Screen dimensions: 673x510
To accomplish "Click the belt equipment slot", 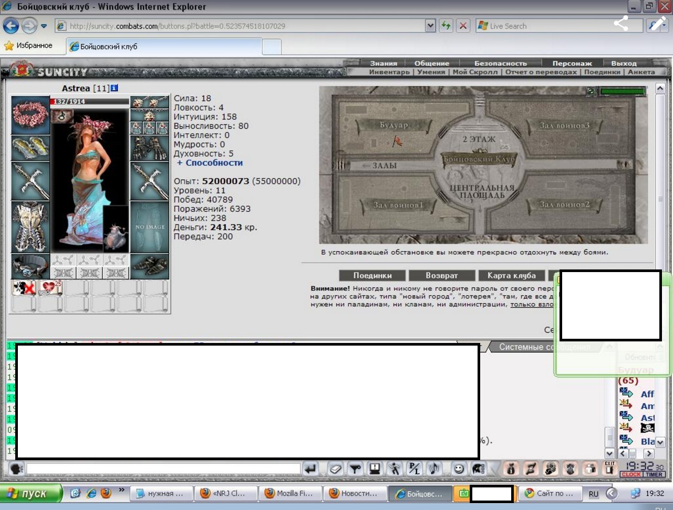I will point(30,266).
